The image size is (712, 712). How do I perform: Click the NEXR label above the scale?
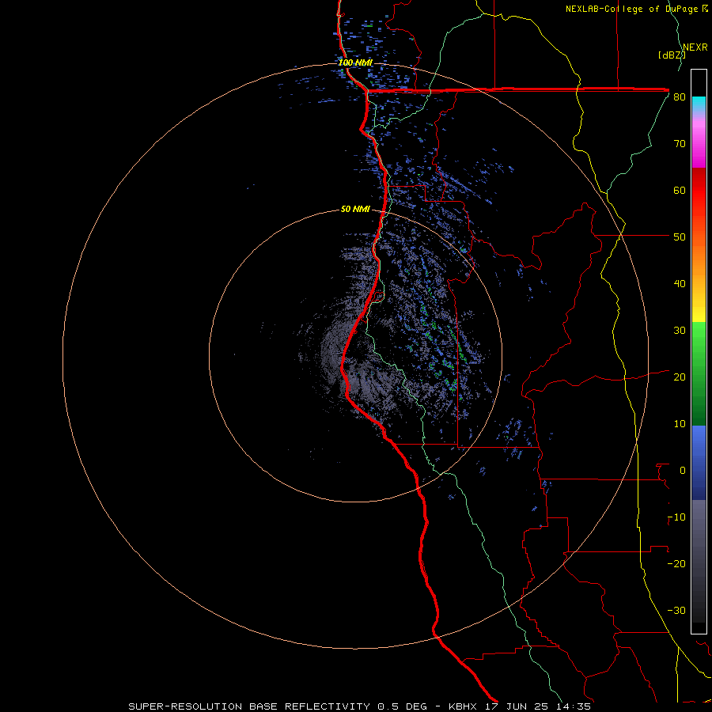(695, 47)
